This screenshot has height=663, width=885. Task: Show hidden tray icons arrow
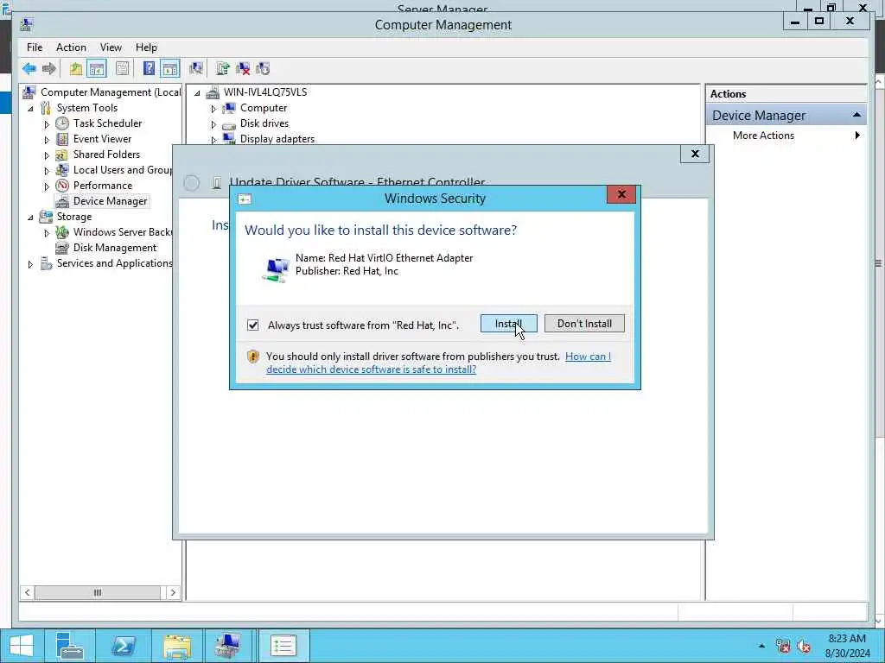point(761,646)
